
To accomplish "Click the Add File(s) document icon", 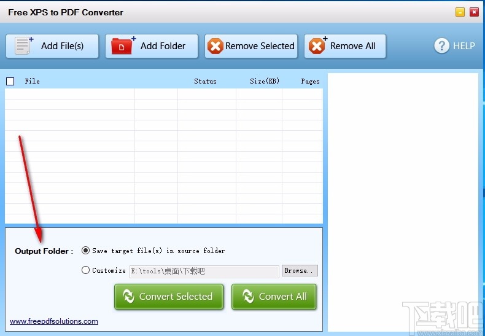I will 24,46.
